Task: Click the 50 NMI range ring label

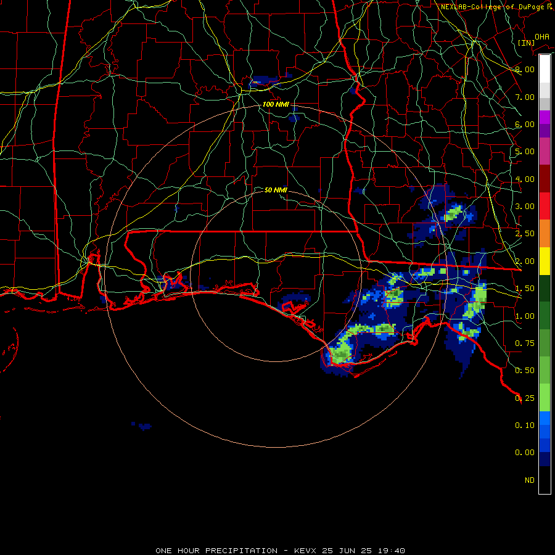Action: click(276, 190)
